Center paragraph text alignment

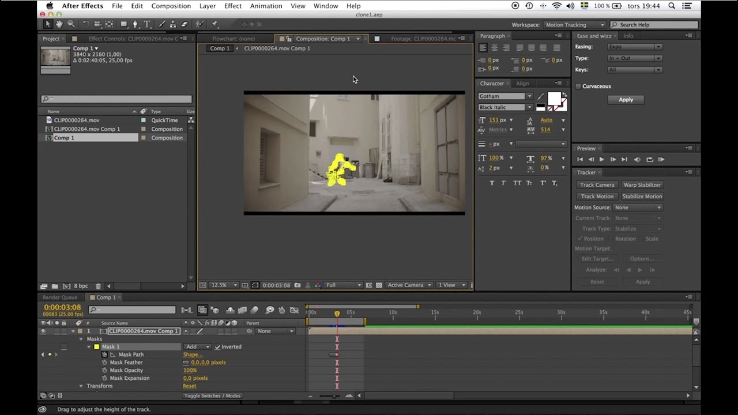(x=494, y=48)
